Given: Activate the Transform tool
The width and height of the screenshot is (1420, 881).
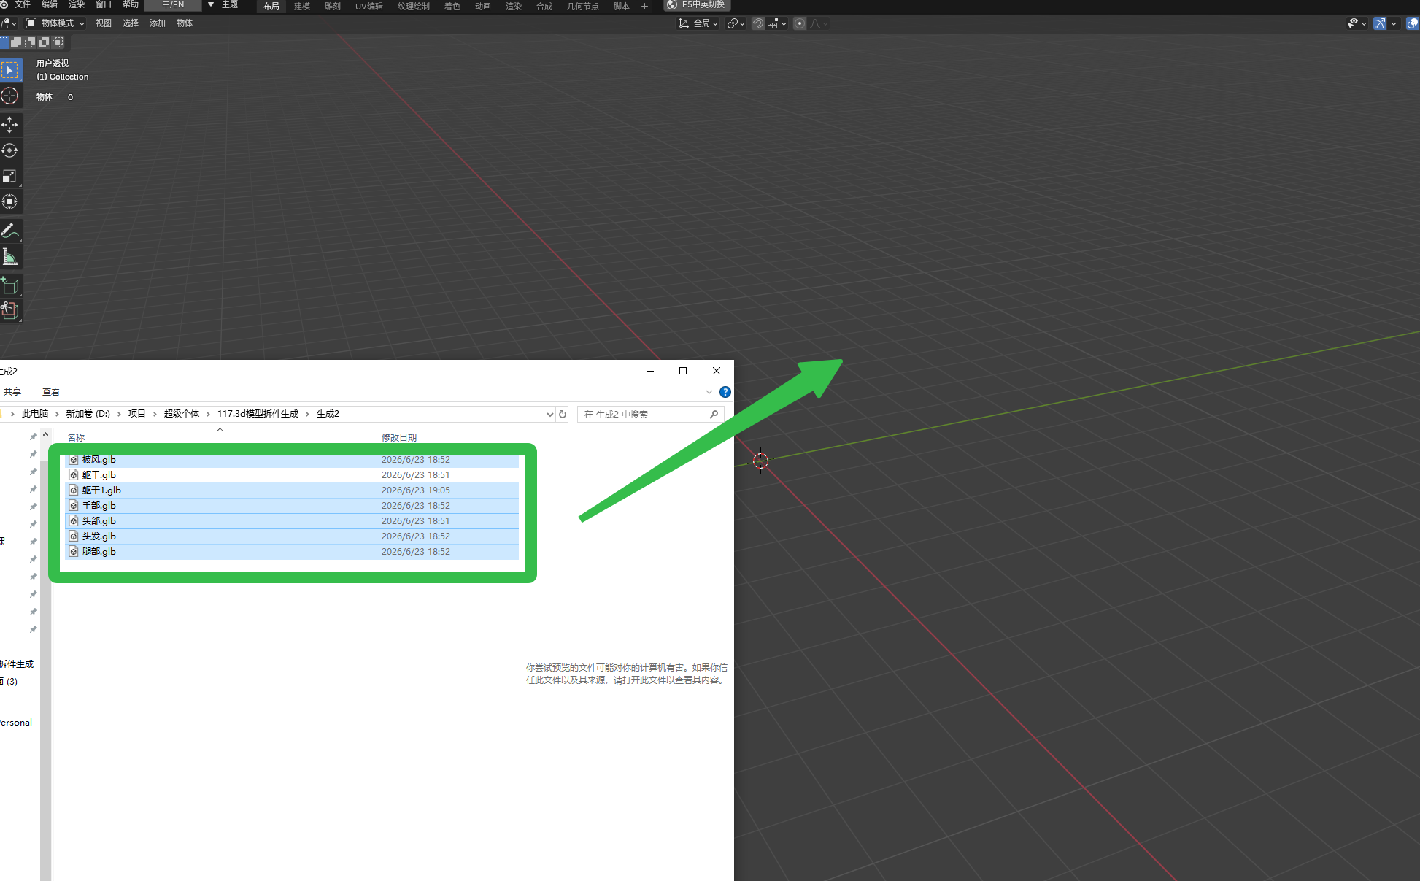Looking at the screenshot, I should tap(9, 201).
